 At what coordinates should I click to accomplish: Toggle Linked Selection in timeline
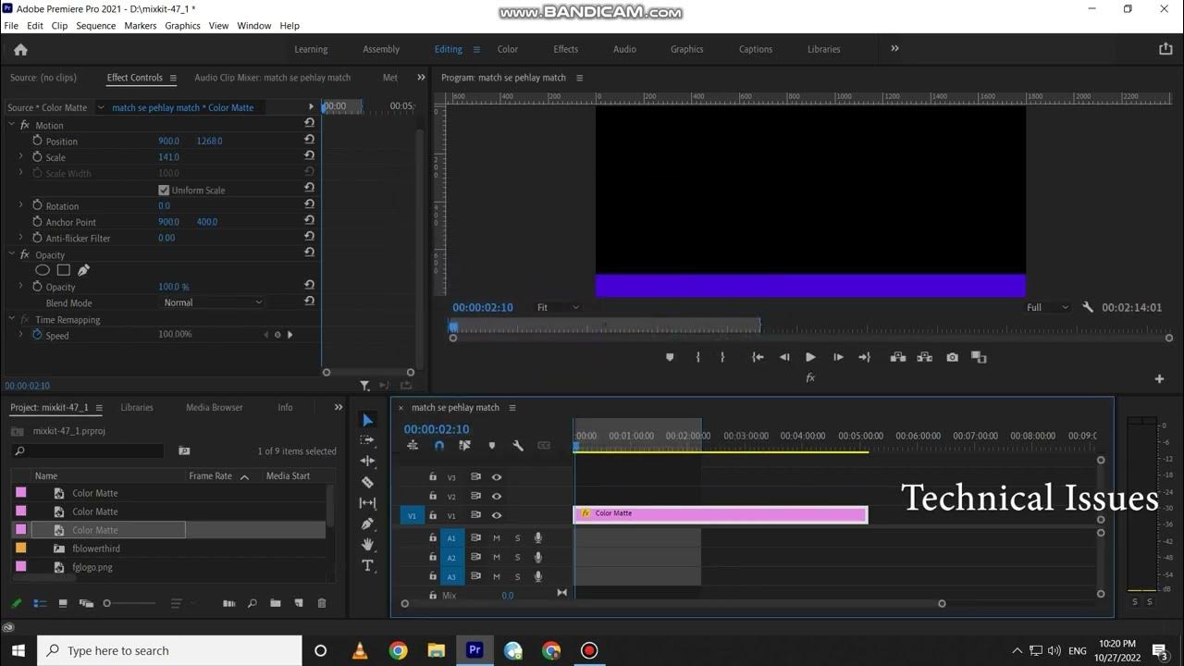tap(465, 446)
